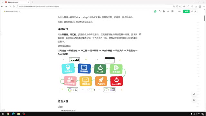Close the 零基础vibe coding tab
Screen dimensions: 206x116
pyautogui.click(x=28, y=2)
